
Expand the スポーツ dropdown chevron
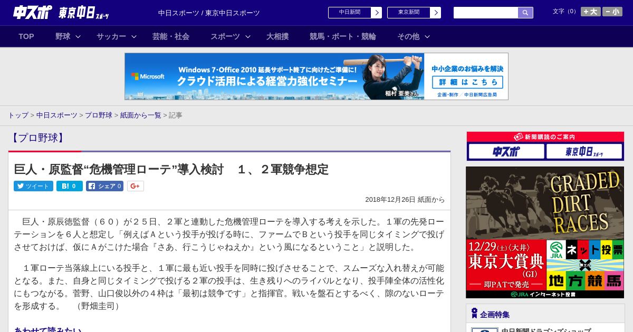pos(248,36)
